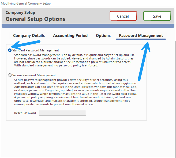Viewport: 176px width, 158px height.
Task: Select the Password Management tab
Action: coord(141,36)
